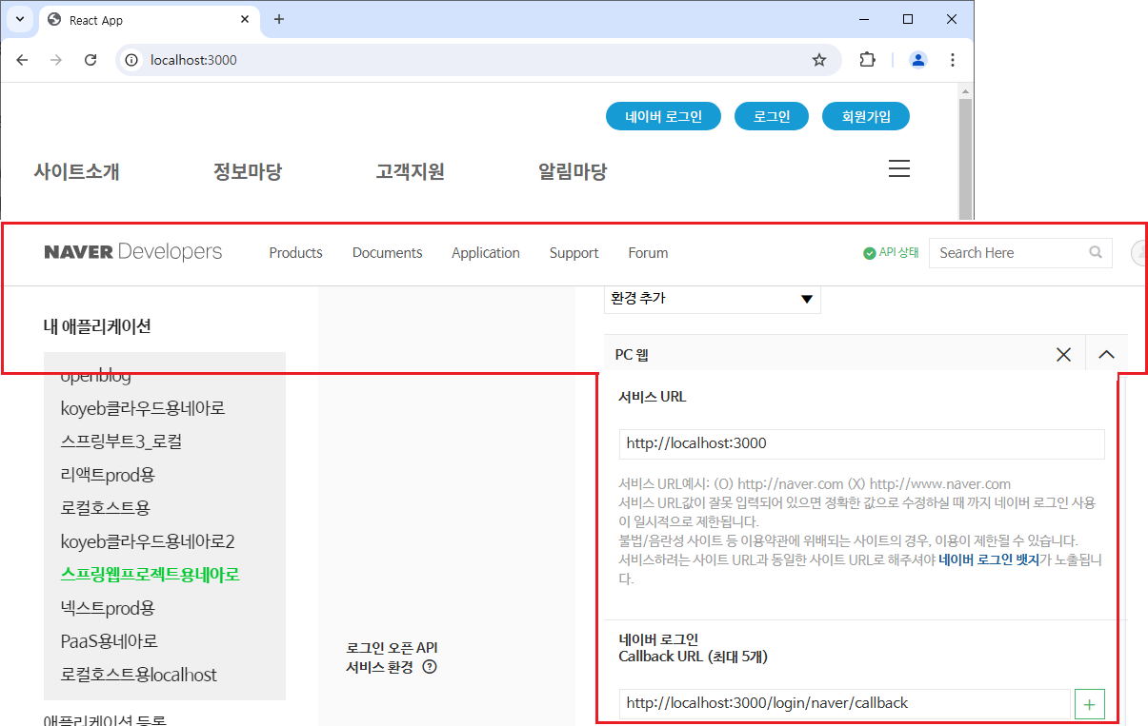This screenshot has height=726, width=1148.
Task: Open the 알림마당 menu
Action: point(573,172)
